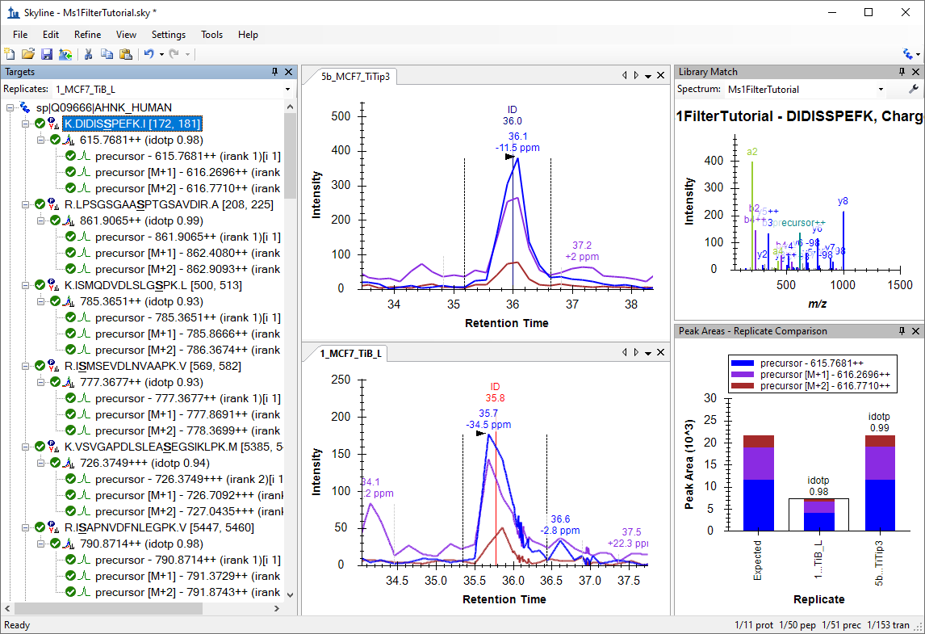Select R.ISAPNVDFNLEGPK.V peptide in tree
Screen dimensions: 925x634
pos(159,527)
